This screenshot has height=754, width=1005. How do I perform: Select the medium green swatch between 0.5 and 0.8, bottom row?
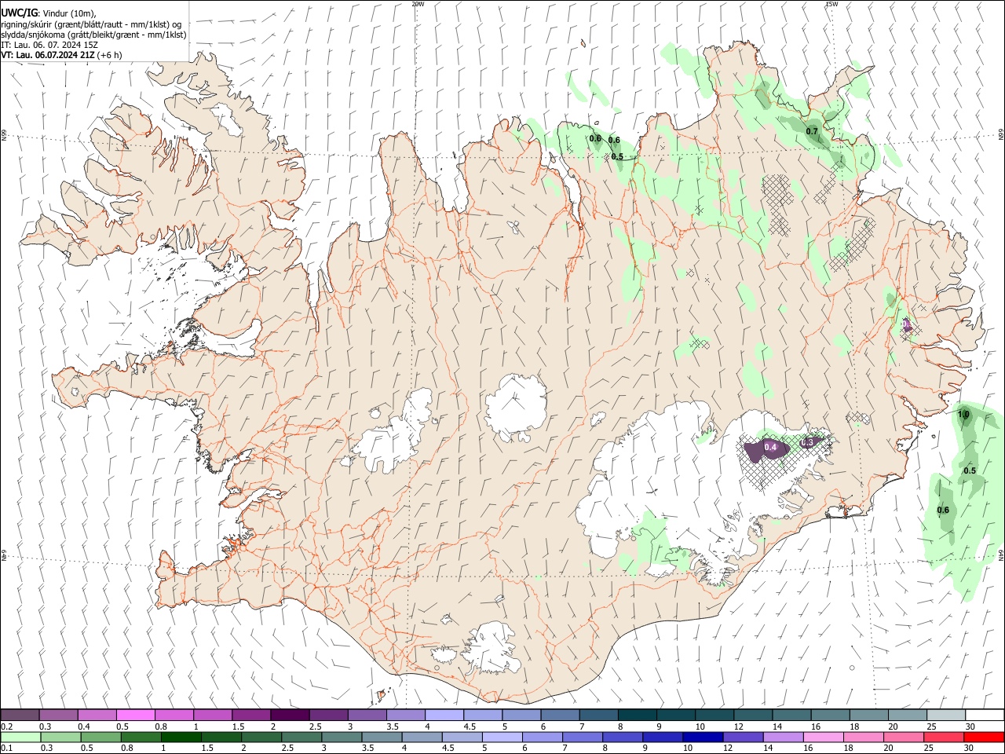(100, 737)
